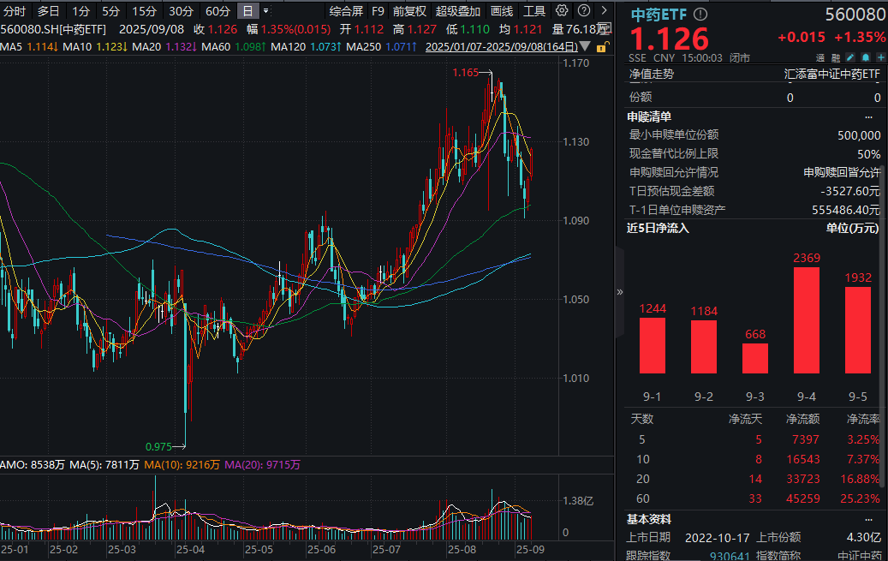Screen dimensions: 888x561
Task: Open the 工具 menu
Action: (x=535, y=11)
